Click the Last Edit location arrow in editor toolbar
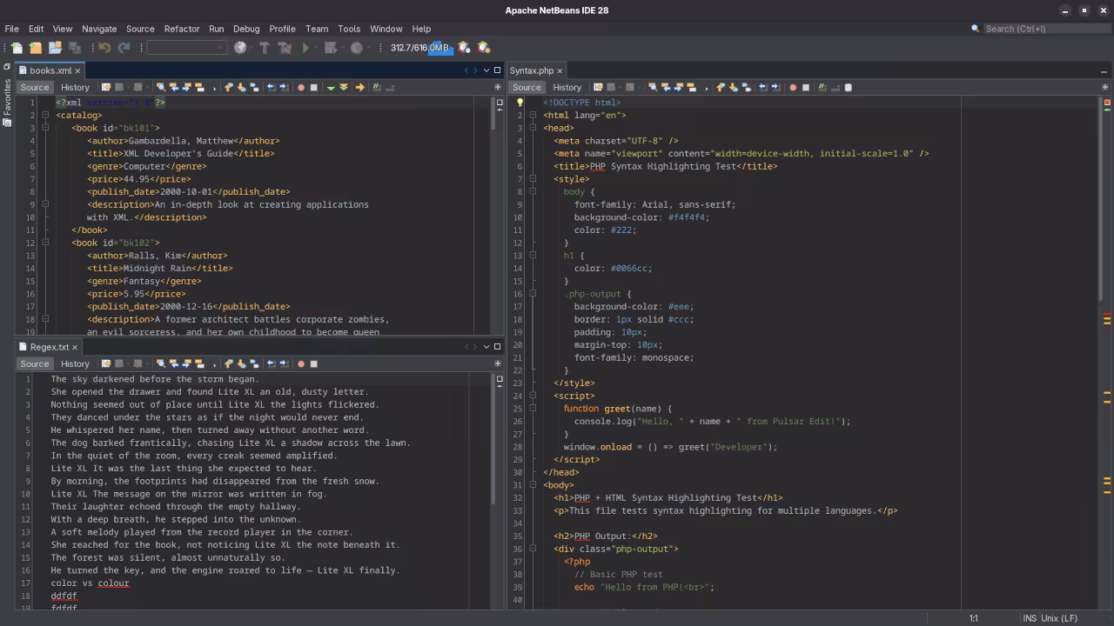Image resolution: width=1114 pixels, height=626 pixels. 359,87
